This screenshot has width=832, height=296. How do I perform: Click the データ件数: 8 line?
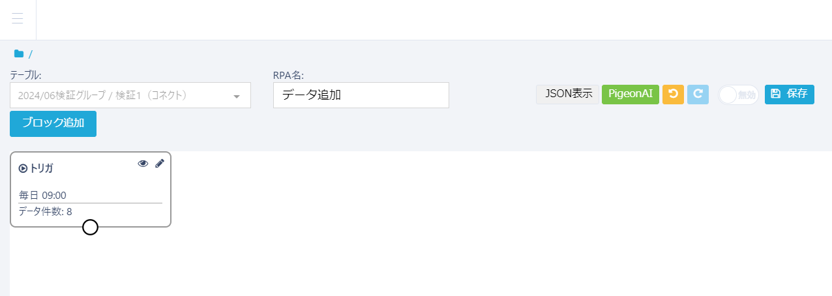click(46, 211)
